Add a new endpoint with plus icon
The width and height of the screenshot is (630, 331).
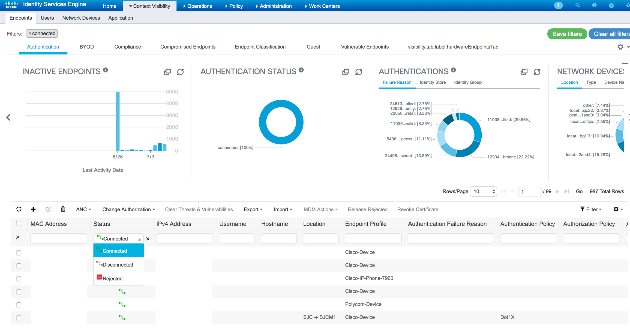(x=33, y=209)
